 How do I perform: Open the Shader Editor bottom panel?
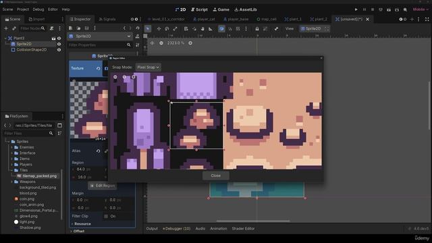tap(243, 229)
